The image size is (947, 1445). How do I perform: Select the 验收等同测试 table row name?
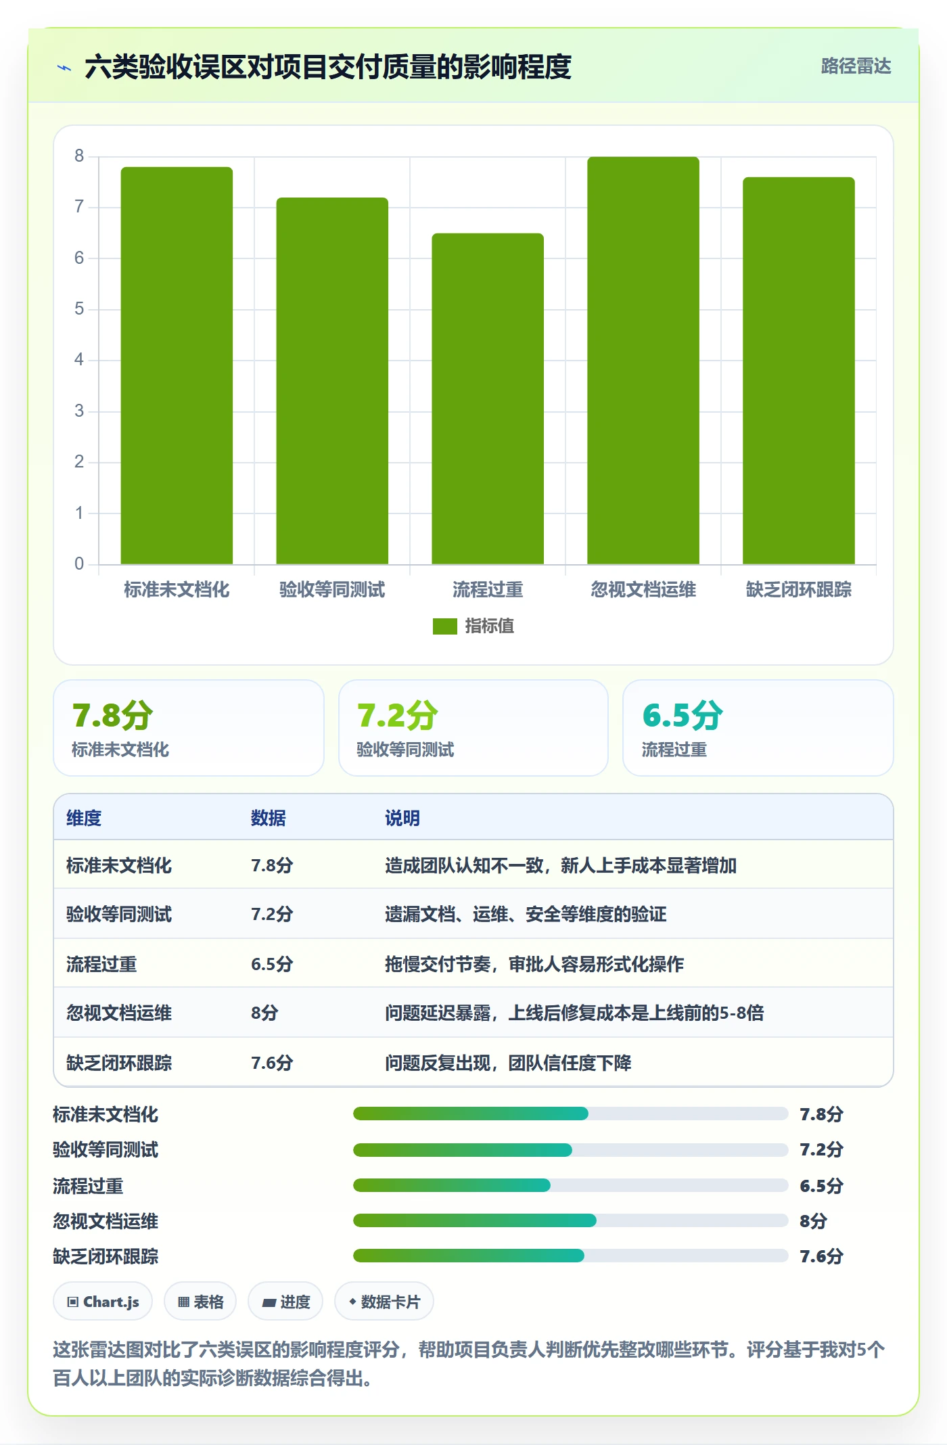(119, 914)
